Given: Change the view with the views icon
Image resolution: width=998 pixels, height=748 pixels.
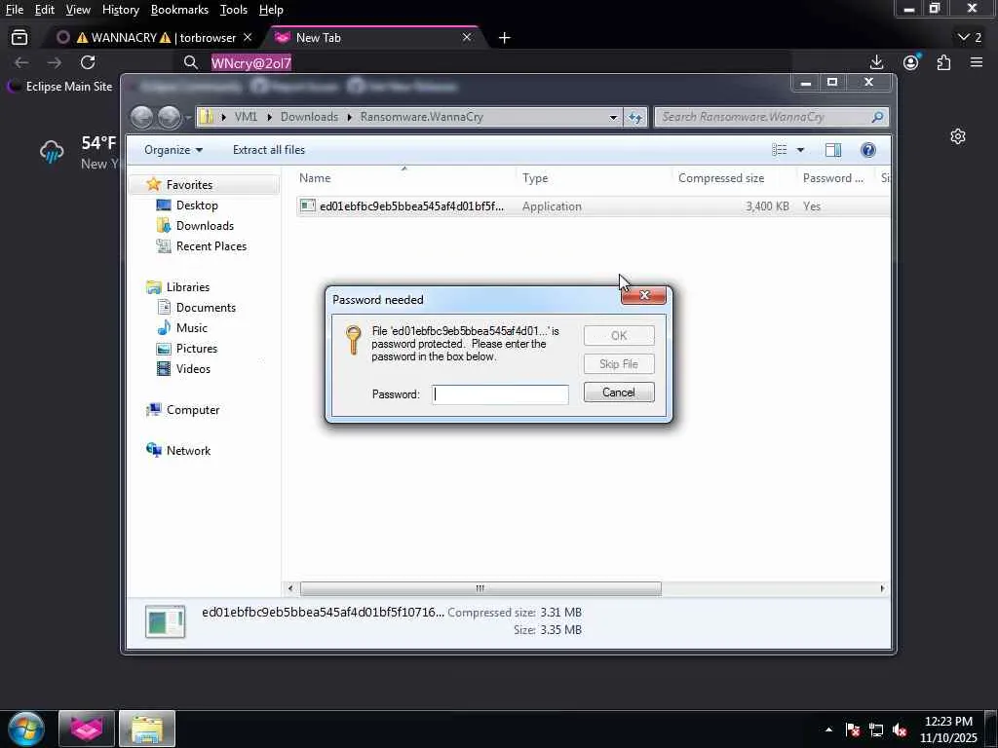Looking at the screenshot, I should [x=779, y=149].
